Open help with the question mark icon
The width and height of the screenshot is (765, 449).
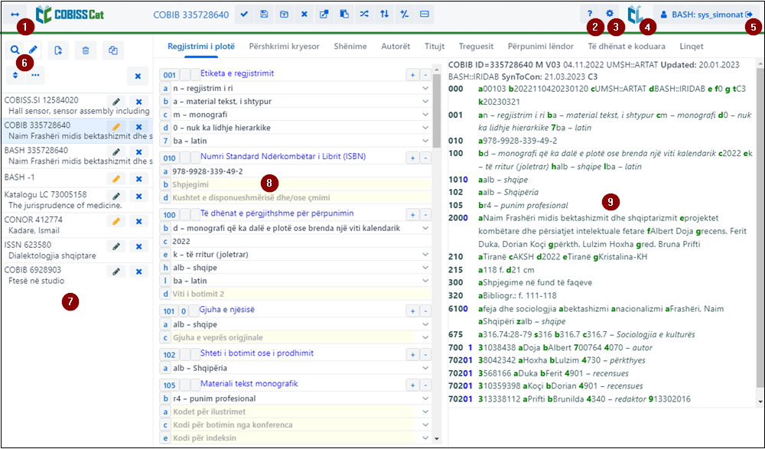click(x=590, y=15)
